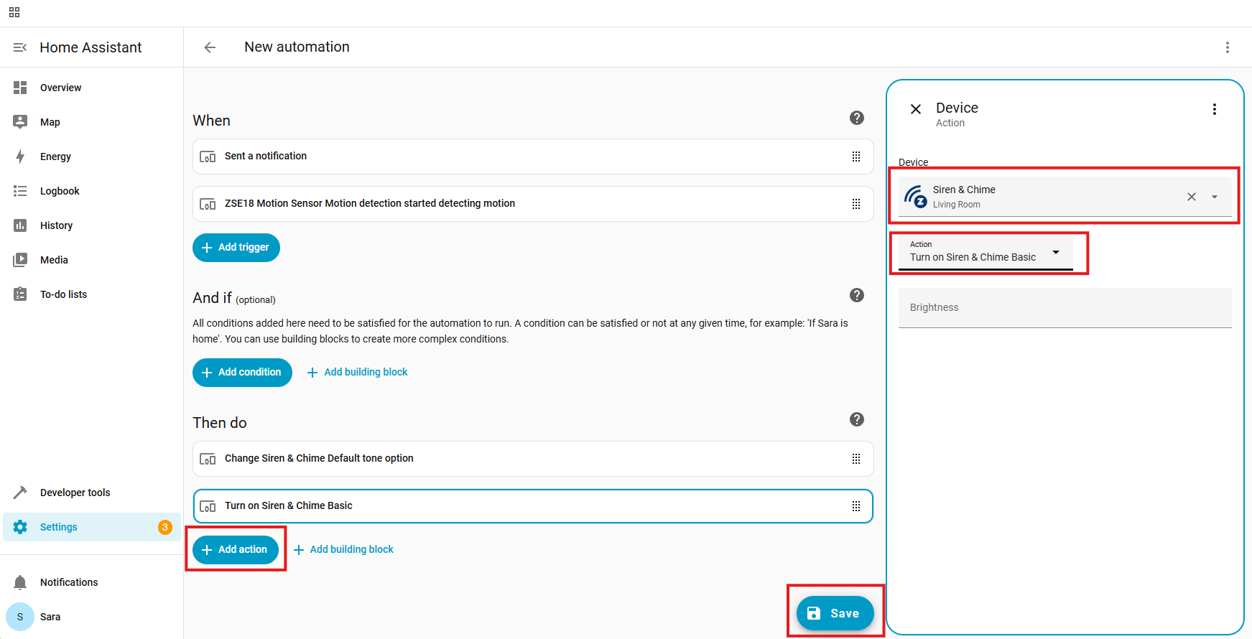Open help for the Then do section
Image resolution: width=1252 pixels, height=639 pixels.
856,419
